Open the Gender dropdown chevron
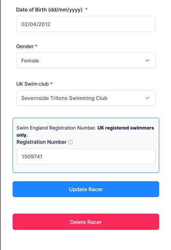 pos(147,60)
